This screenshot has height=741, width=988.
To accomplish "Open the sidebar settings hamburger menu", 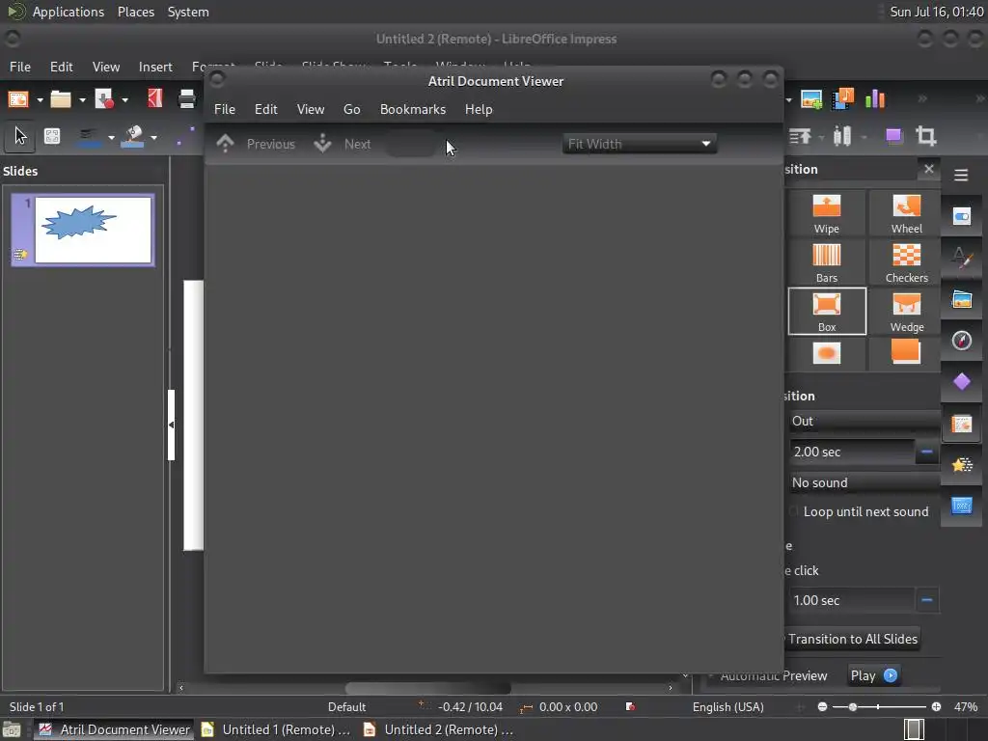I will pyautogui.click(x=961, y=176).
